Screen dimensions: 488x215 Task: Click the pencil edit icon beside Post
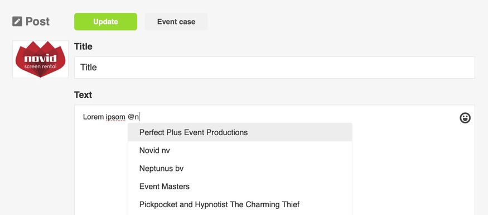[x=17, y=21]
